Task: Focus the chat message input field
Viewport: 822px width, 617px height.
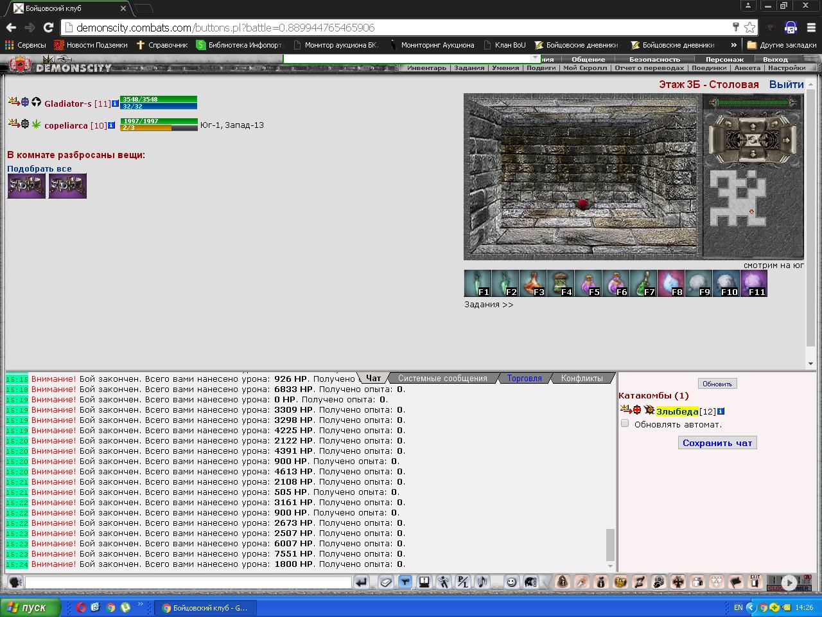Action: click(x=188, y=582)
